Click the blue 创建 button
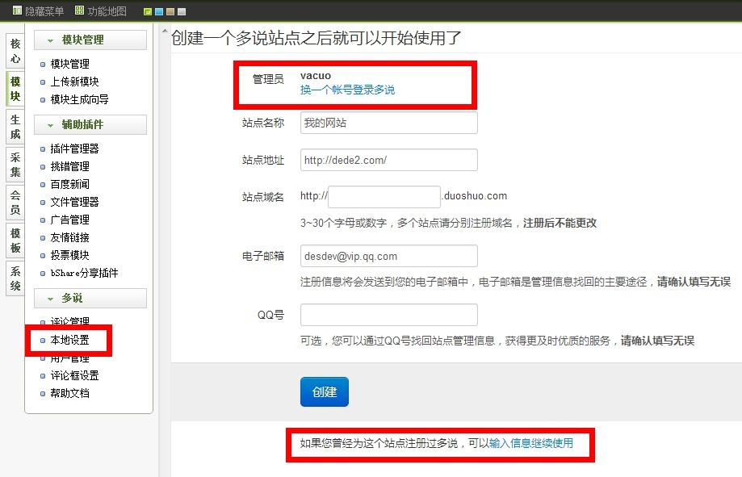The height and width of the screenshot is (477, 742). tap(324, 391)
